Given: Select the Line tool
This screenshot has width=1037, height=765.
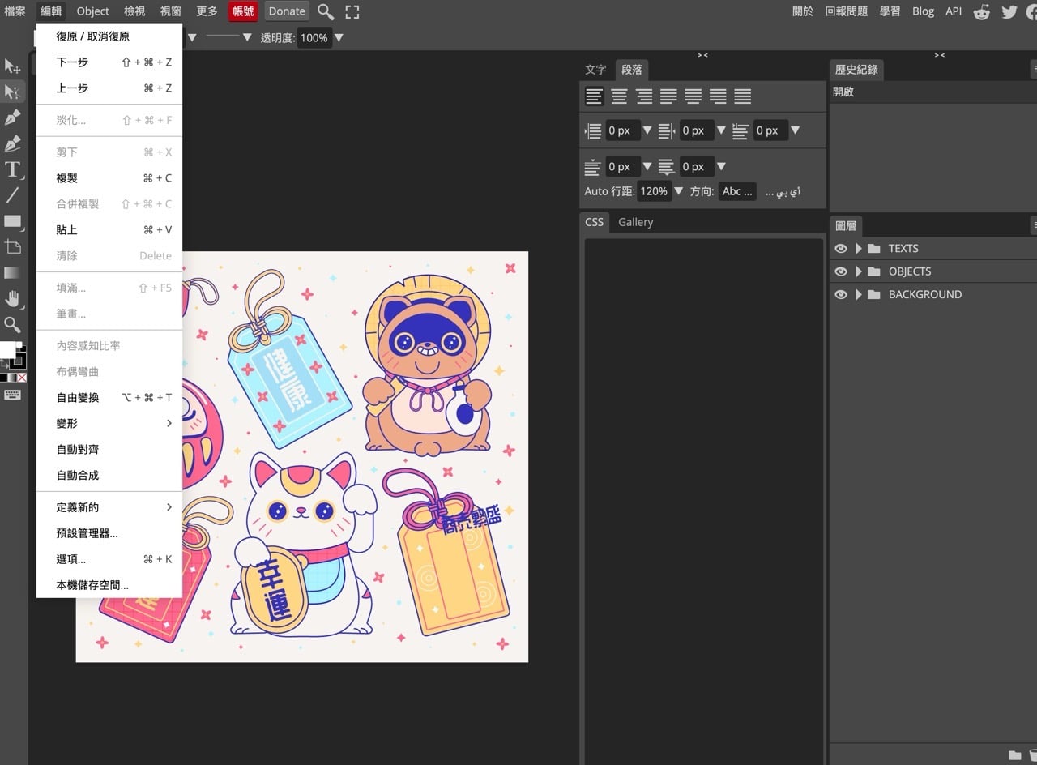Looking at the screenshot, I should (x=13, y=195).
